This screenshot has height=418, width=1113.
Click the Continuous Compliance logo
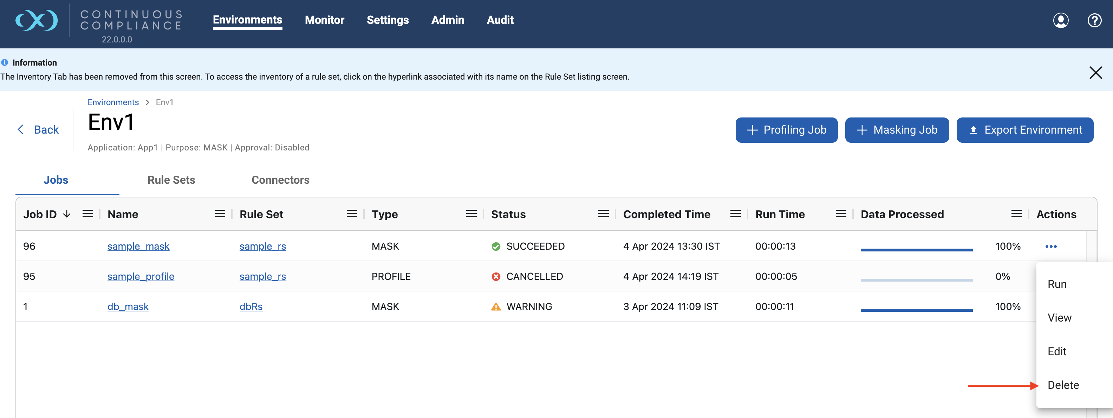pyautogui.click(x=36, y=20)
